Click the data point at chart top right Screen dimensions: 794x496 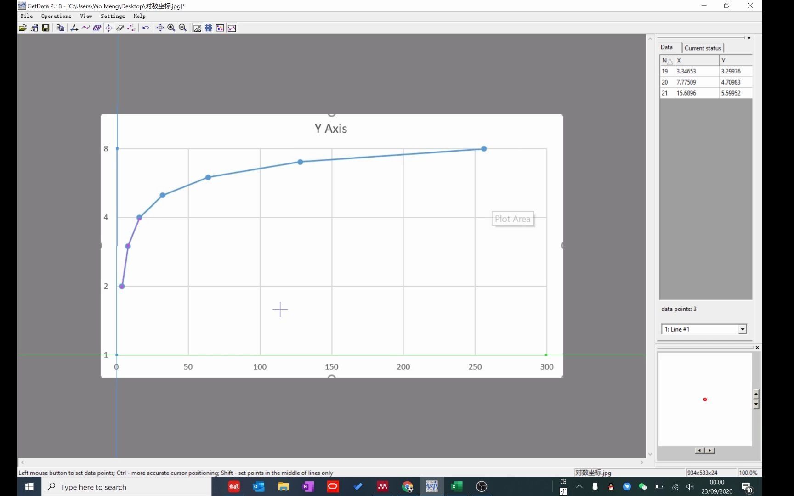(484, 149)
